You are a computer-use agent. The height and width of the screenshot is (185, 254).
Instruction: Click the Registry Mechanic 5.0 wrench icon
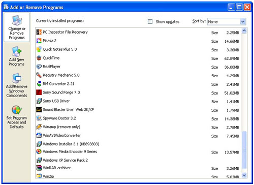(39, 75)
